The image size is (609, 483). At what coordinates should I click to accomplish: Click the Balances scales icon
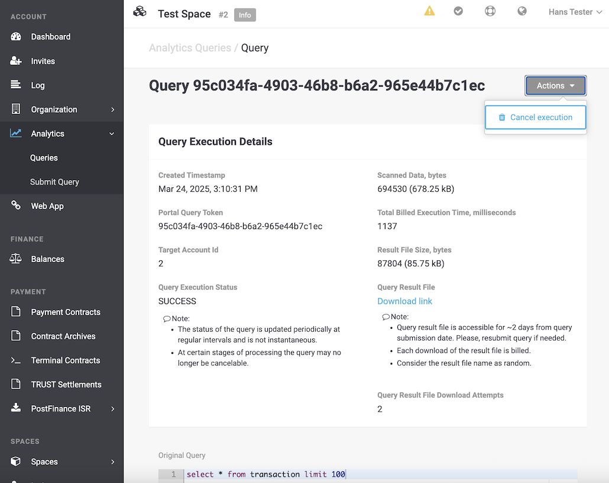17,259
